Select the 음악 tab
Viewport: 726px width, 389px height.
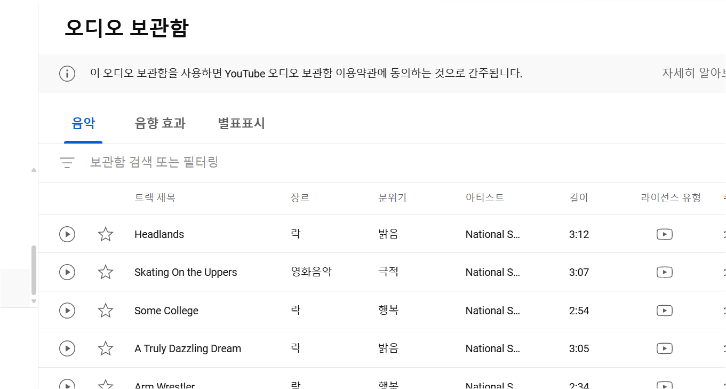point(83,123)
